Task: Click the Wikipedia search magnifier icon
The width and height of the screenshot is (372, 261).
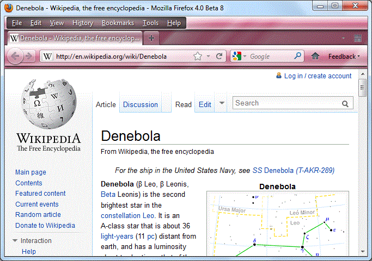Action: [x=345, y=103]
